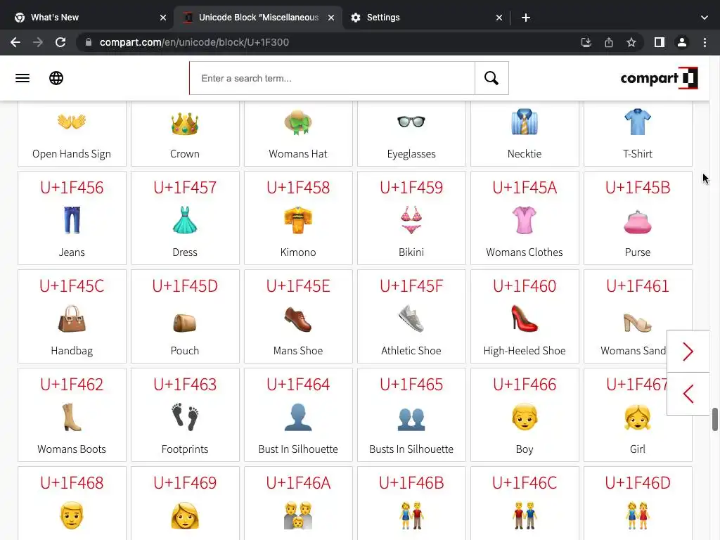The height and width of the screenshot is (540, 720).
Task: Click the page vertical scrollbar thumb
Action: 715,419
